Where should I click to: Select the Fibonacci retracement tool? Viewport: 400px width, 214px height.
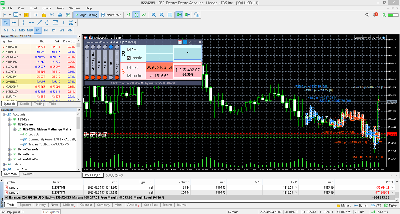(55, 23)
